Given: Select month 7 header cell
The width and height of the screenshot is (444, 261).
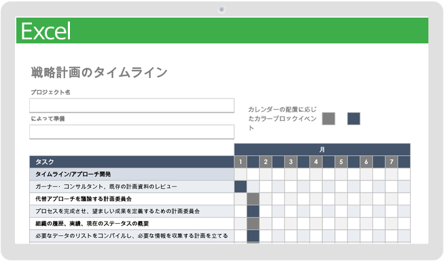Looking at the screenshot, I should [391, 162].
